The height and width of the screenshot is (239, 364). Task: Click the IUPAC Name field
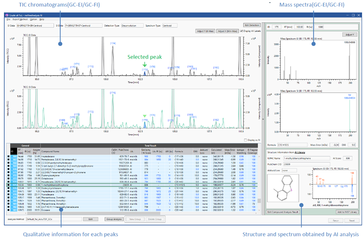pos(307,158)
